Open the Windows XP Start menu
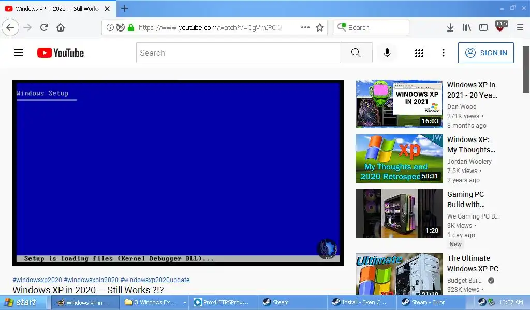The image size is (530, 310). (23, 302)
